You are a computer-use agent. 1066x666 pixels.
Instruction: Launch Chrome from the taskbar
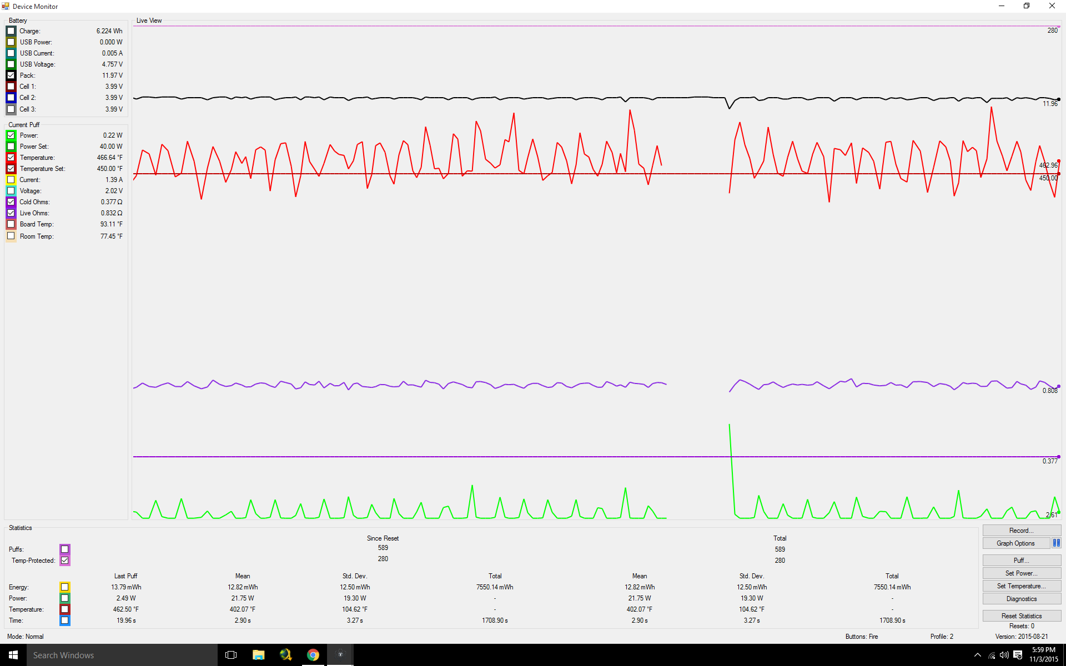click(313, 655)
